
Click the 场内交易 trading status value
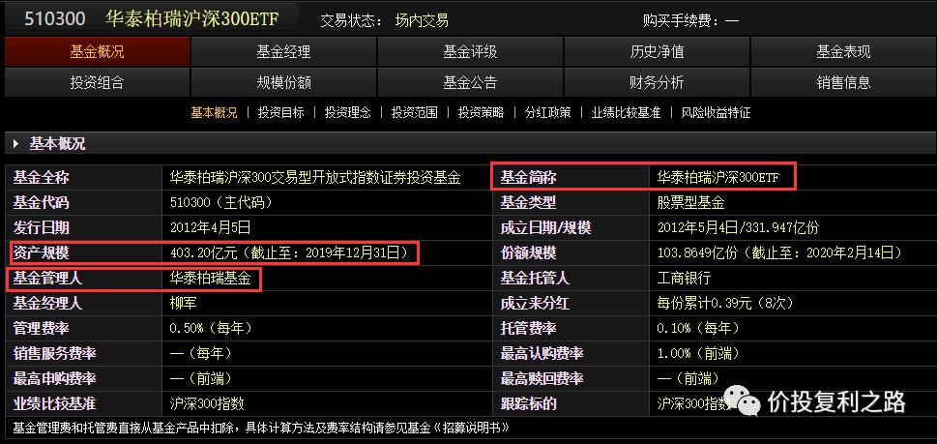pos(422,21)
